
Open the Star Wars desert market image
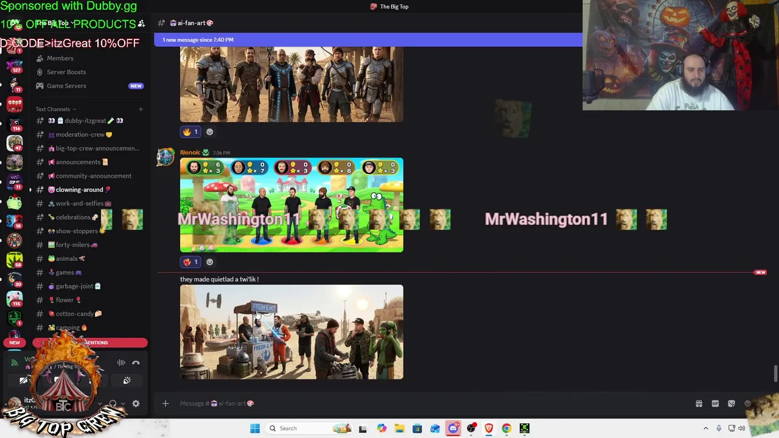click(292, 332)
